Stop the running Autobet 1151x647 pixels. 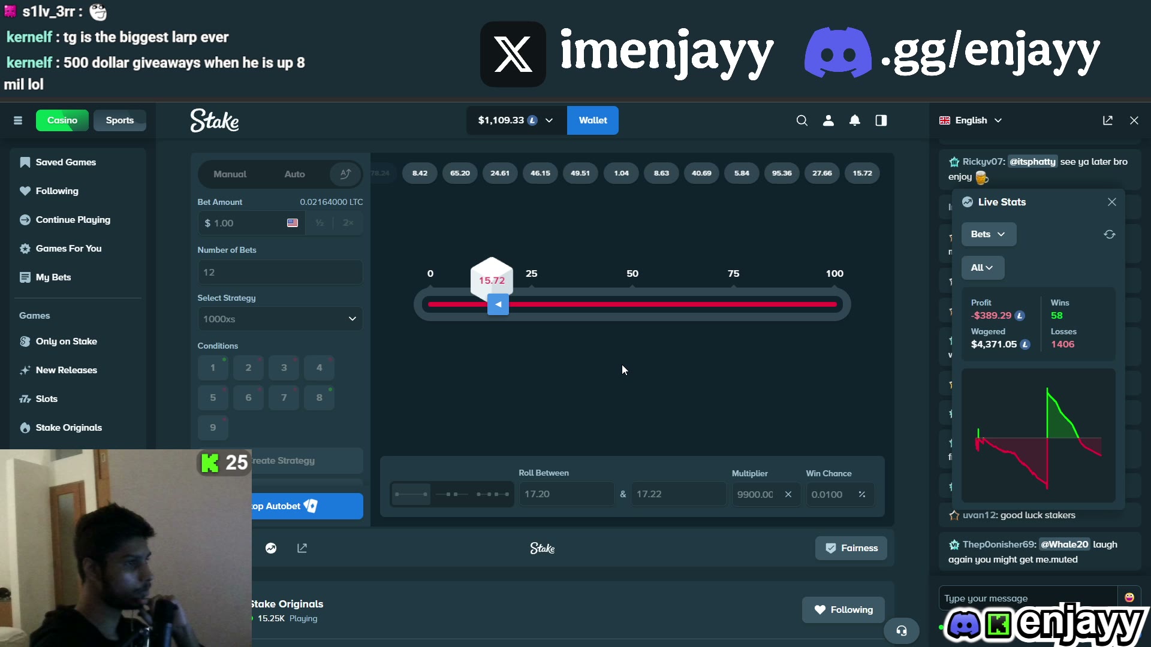[x=308, y=506]
